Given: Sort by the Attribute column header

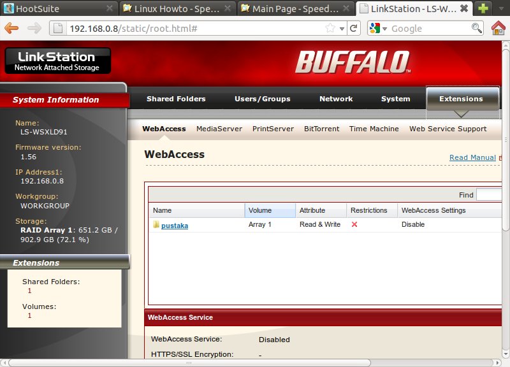Looking at the screenshot, I should [321, 210].
